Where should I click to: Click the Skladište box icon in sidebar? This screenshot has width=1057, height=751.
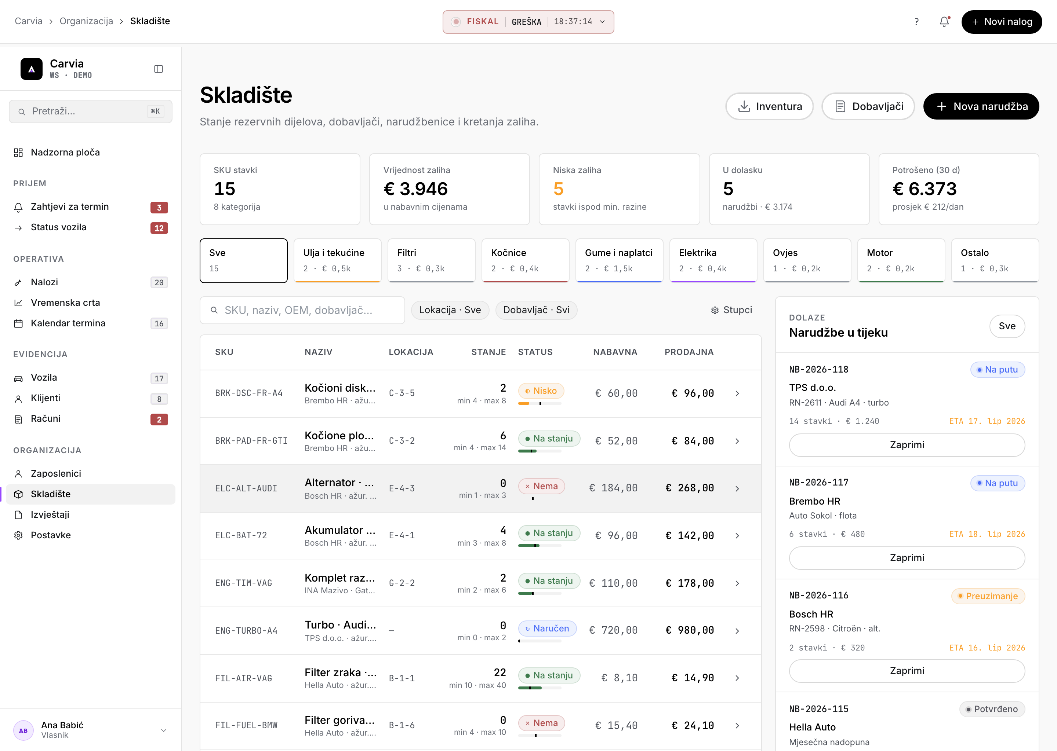click(x=18, y=494)
